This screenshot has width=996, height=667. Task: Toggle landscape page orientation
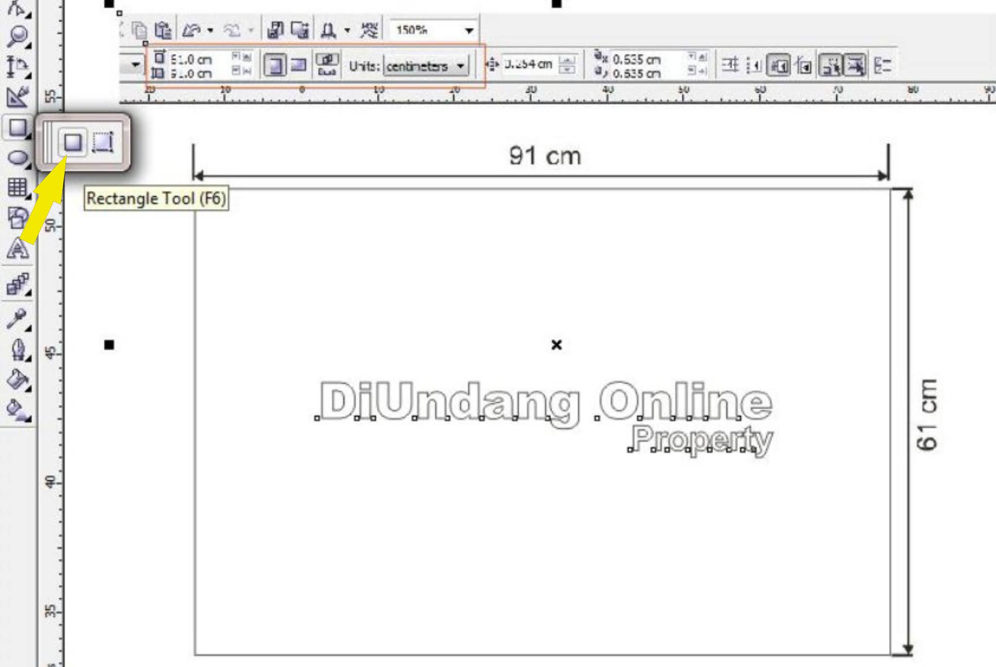(x=298, y=65)
